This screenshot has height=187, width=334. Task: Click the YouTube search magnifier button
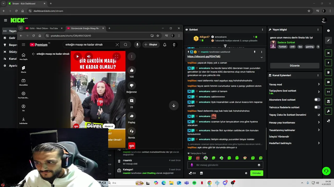pos(126,45)
